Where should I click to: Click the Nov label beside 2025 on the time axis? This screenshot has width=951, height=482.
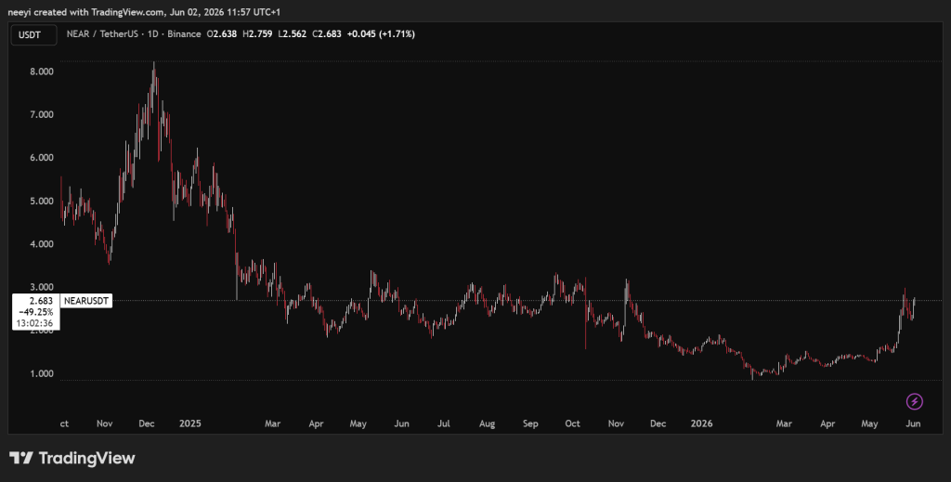tap(104, 423)
